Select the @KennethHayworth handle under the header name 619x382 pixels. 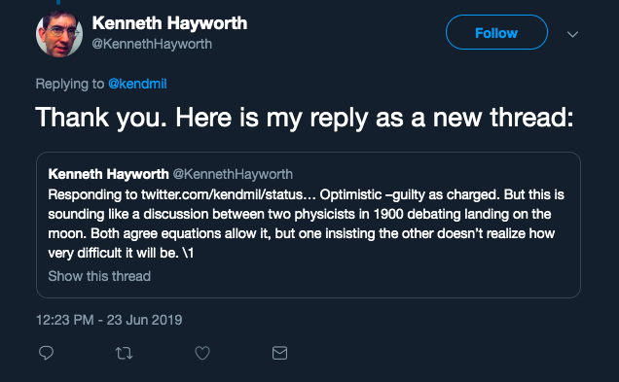point(152,44)
